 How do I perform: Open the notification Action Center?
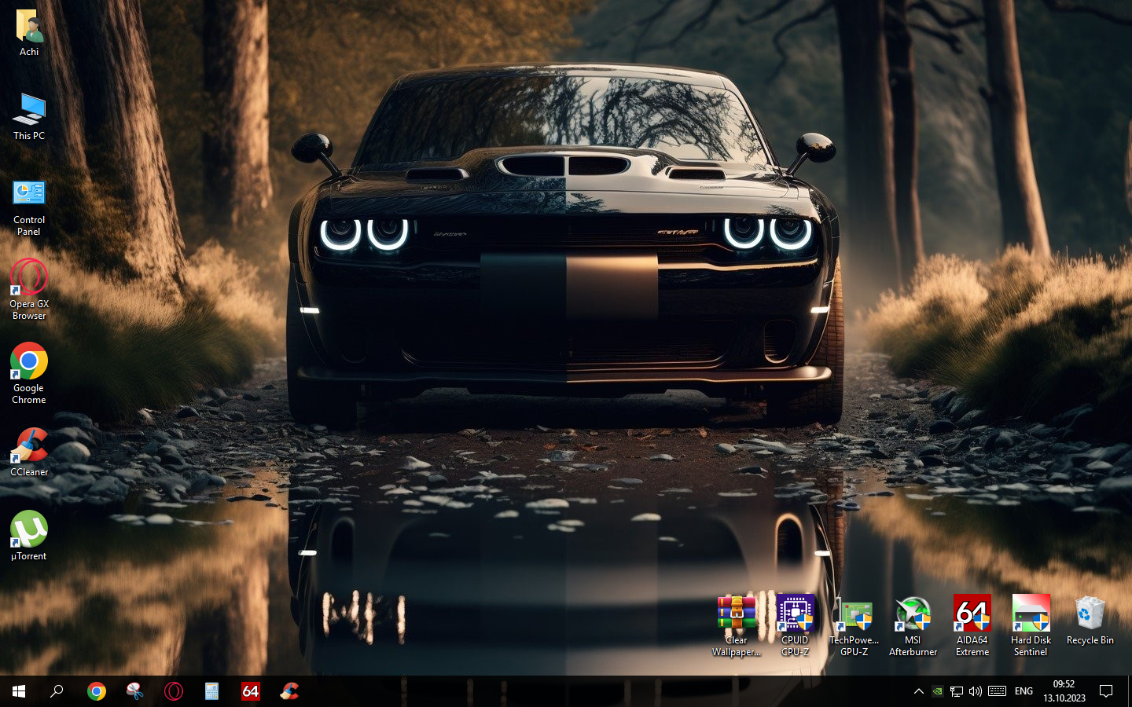(x=1106, y=691)
